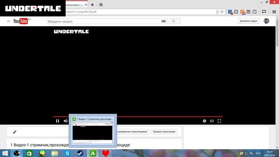Switch to the green 'A' browser app

pyautogui.click(x=93, y=153)
